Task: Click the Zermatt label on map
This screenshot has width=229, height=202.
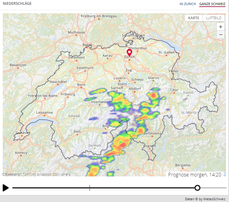Action: [95, 145]
